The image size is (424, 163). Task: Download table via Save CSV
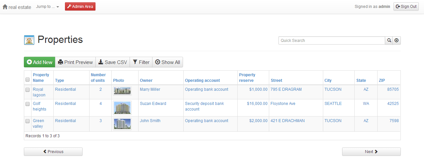(x=113, y=62)
